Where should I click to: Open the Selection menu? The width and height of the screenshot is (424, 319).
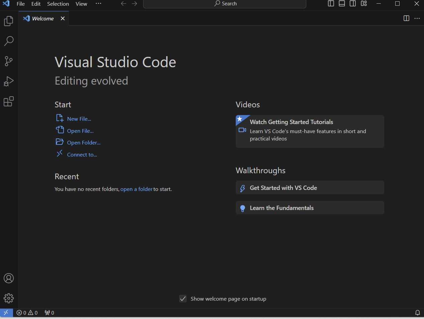(x=58, y=4)
